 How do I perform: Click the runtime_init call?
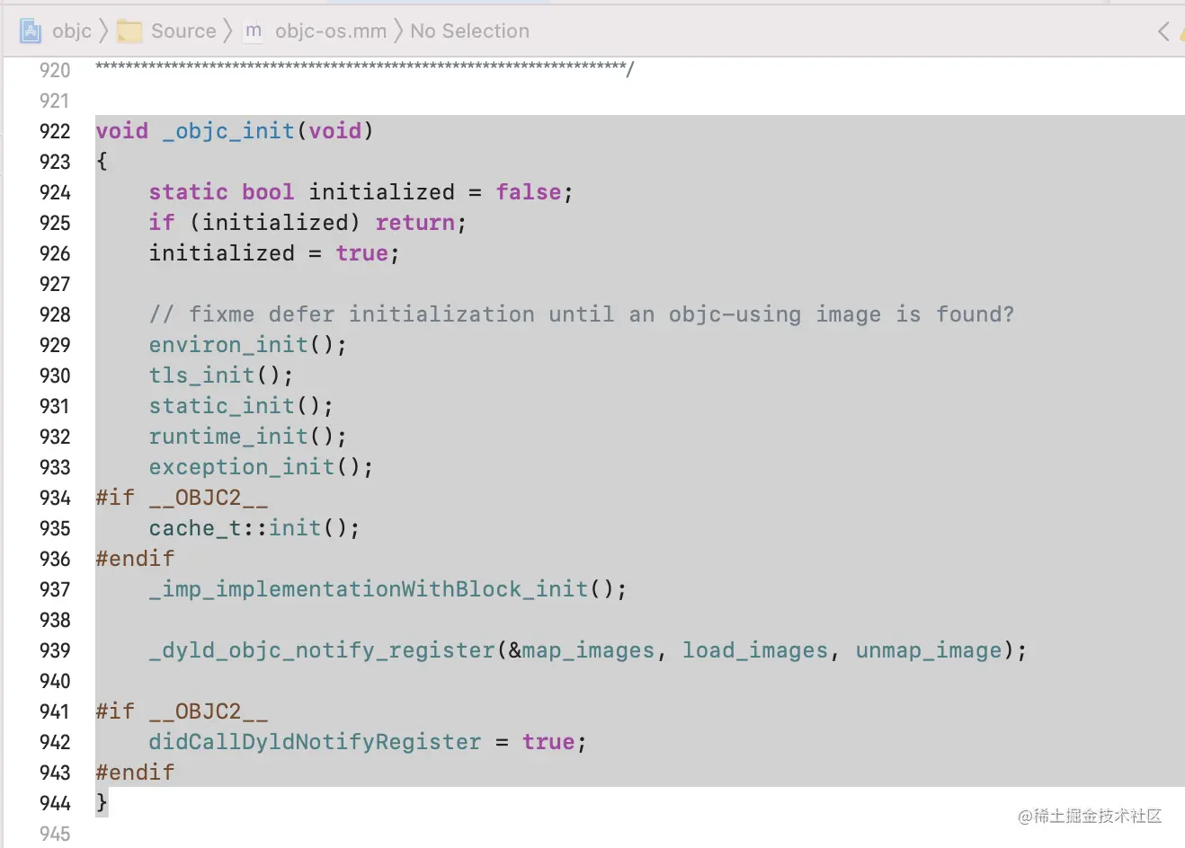(x=247, y=437)
